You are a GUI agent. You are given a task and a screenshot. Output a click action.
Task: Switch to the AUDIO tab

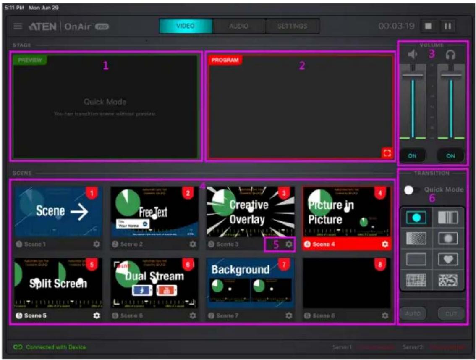(x=239, y=26)
